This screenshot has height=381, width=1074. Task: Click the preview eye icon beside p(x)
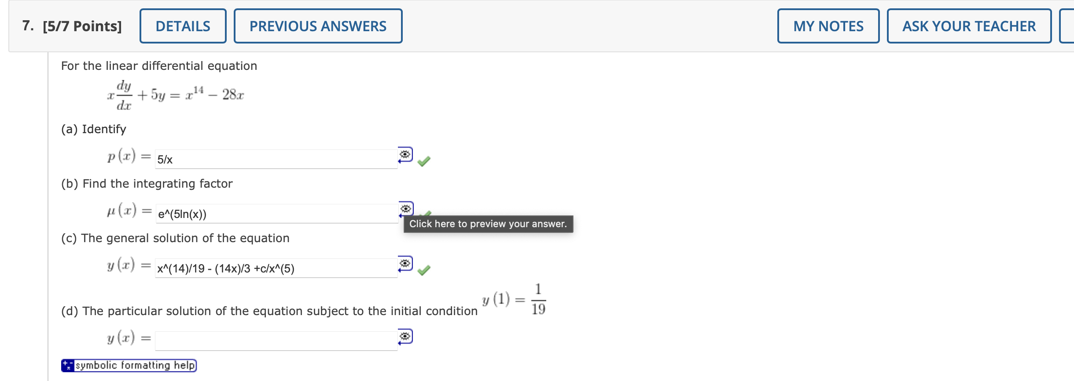click(406, 154)
